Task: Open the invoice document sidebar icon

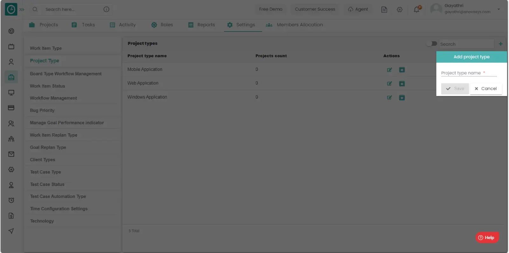Action: pyautogui.click(x=11, y=216)
